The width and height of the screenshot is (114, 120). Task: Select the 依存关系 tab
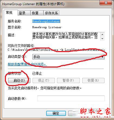pos(51,13)
